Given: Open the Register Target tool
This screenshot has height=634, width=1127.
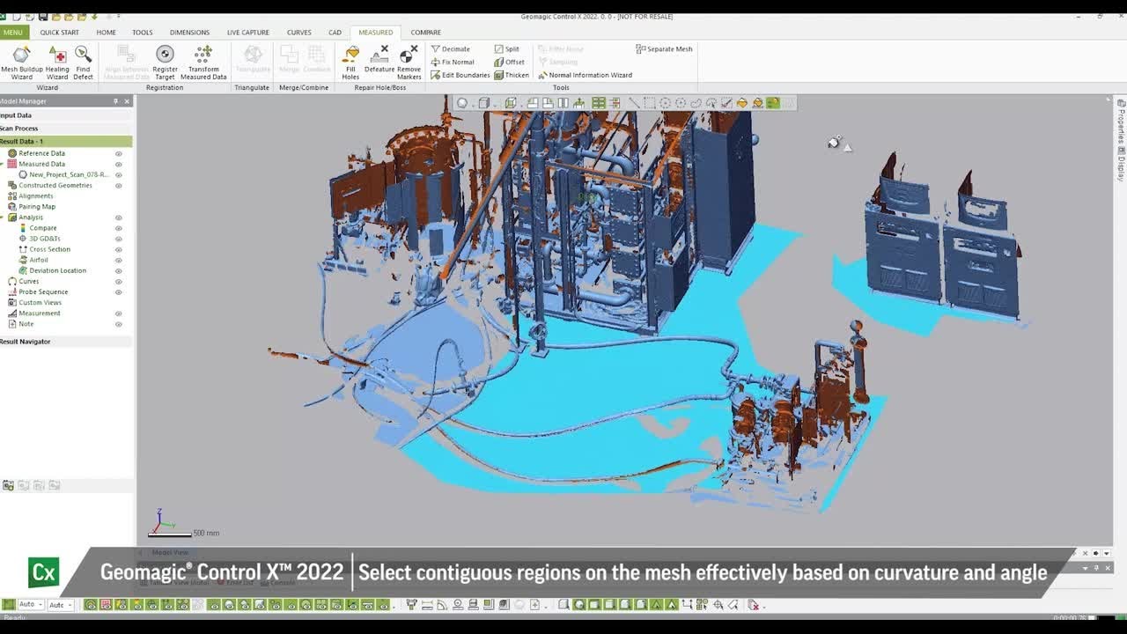Looking at the screenshot, I should click(x=165, y=63).
